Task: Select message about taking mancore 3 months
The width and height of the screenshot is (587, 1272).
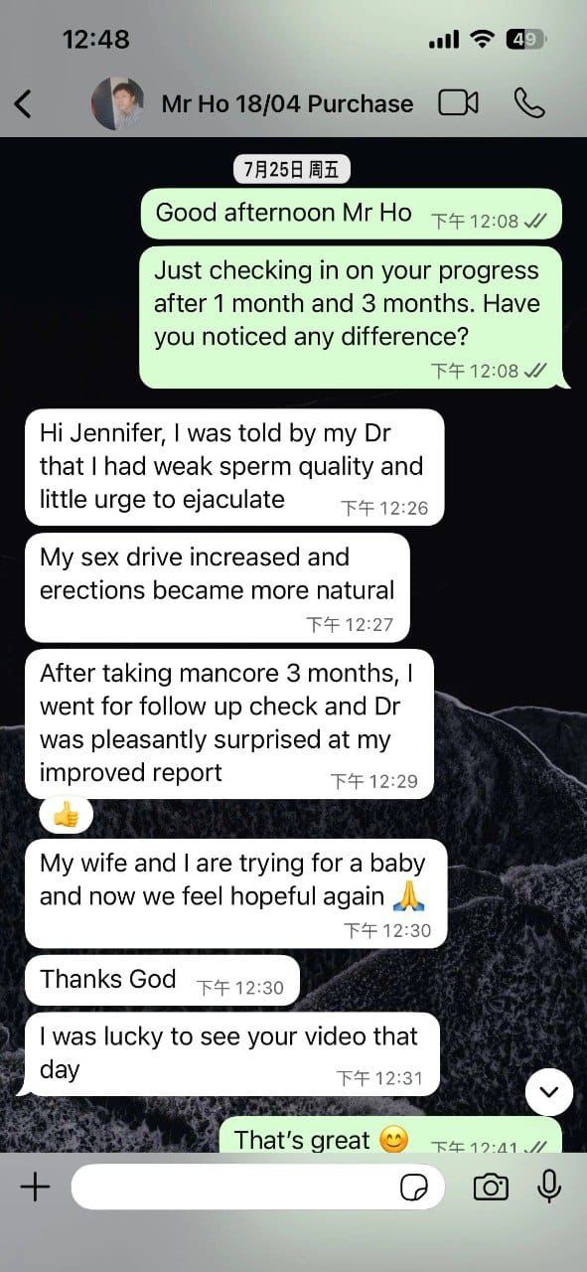Action: click(x=228, y=723)
